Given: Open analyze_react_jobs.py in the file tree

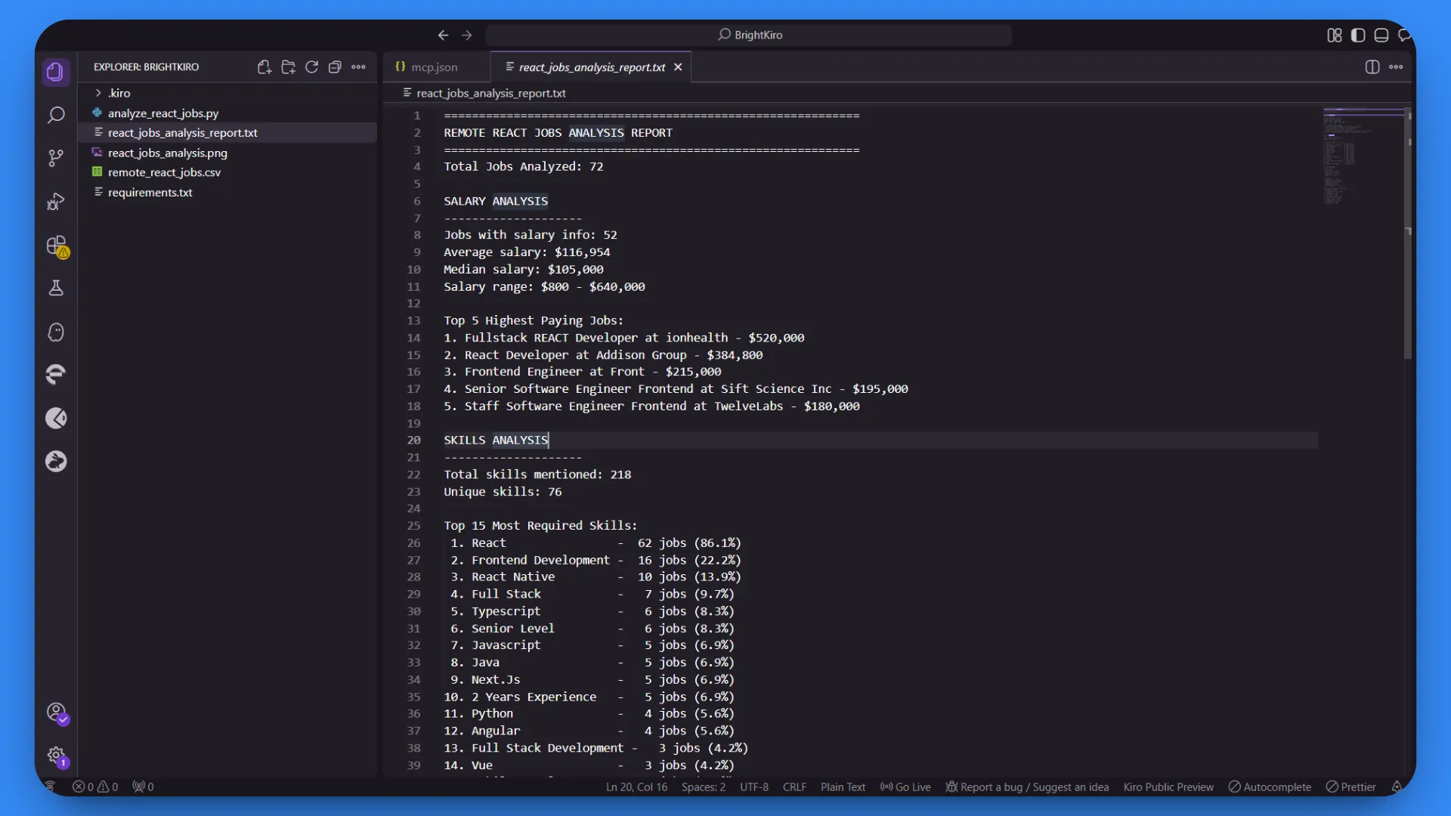Looking at the screenshot, I should (162, 113).
